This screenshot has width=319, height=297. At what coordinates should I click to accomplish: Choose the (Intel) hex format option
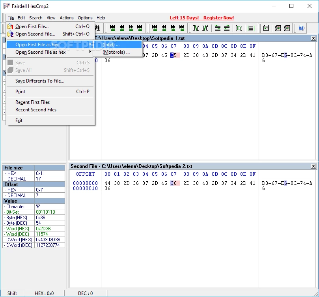(x=111, y=45)
